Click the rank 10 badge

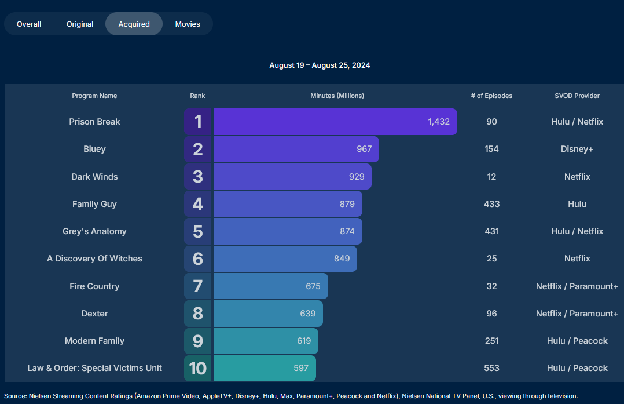click(x=198, y=368)
